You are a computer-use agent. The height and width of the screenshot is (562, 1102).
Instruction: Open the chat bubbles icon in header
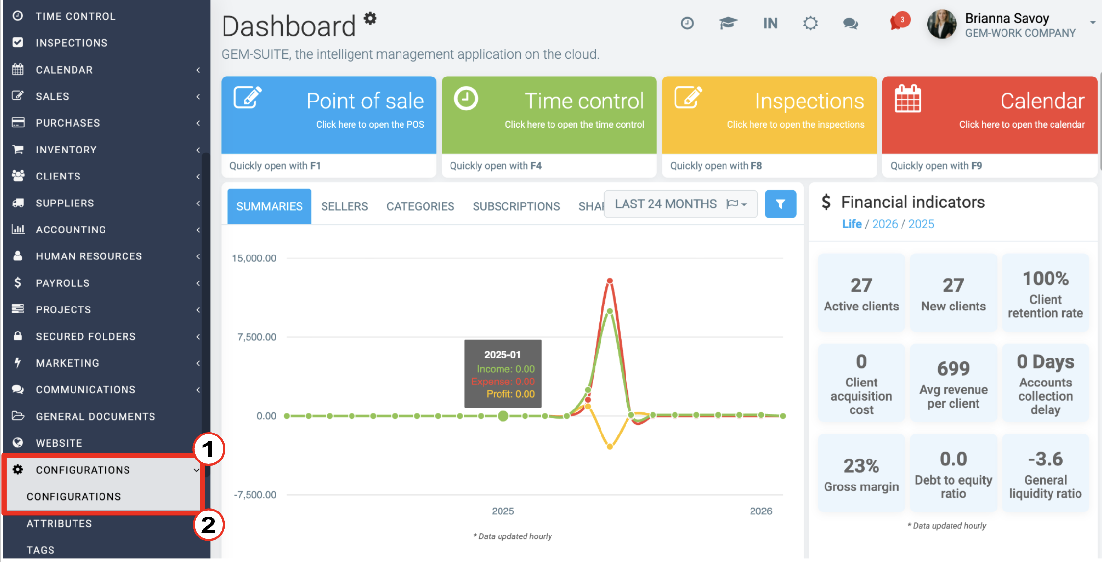(851, 23)
